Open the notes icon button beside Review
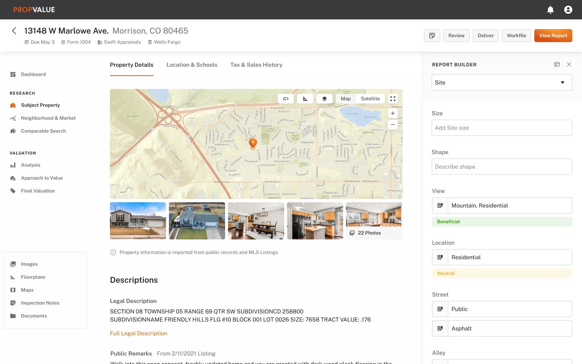582x364 pixels. point(432,36)
